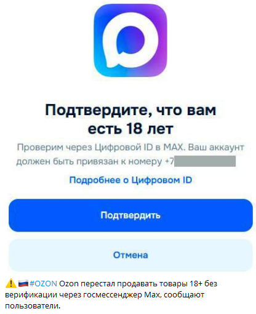Screen dimensions: 256x314
Task: Click the yellow warning emoji in the caption
Action: point(11,283)
